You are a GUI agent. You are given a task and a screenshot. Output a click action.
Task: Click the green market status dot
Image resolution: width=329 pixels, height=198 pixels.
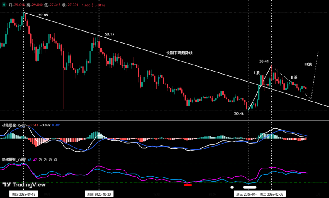point(4,5)
